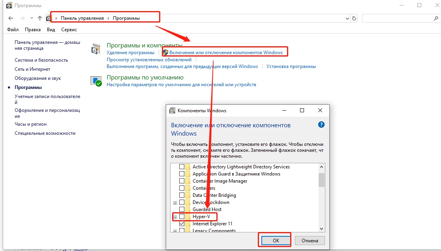Expand the Device Lockdown tree node
The width and height of the screenshot is (441, 251).
175,202
